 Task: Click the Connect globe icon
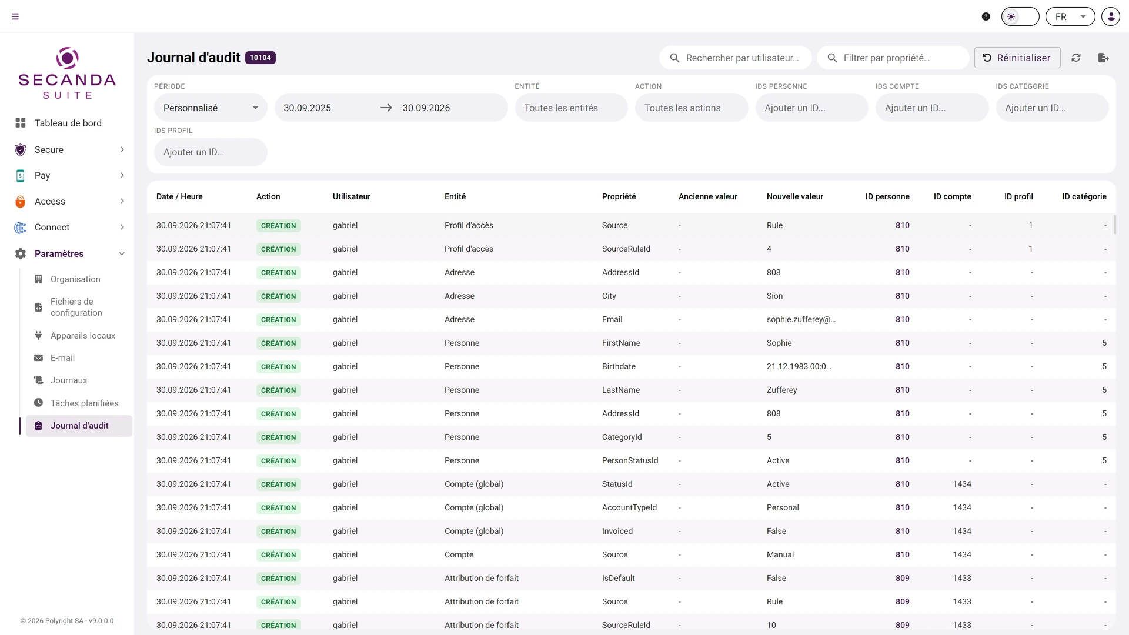(21, 227)
